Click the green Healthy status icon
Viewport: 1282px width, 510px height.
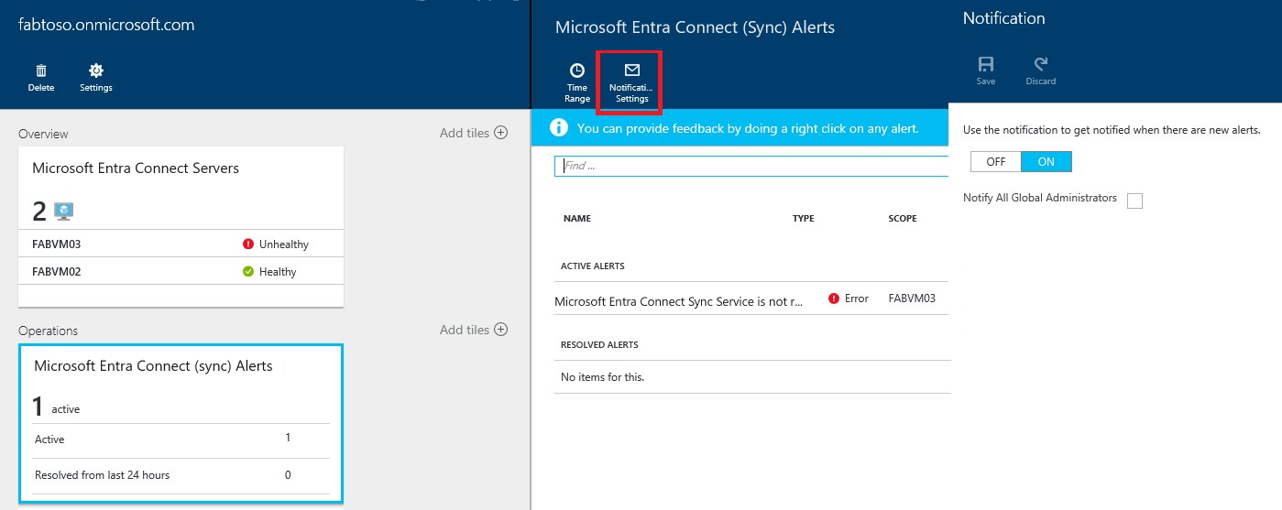point(248,272)
